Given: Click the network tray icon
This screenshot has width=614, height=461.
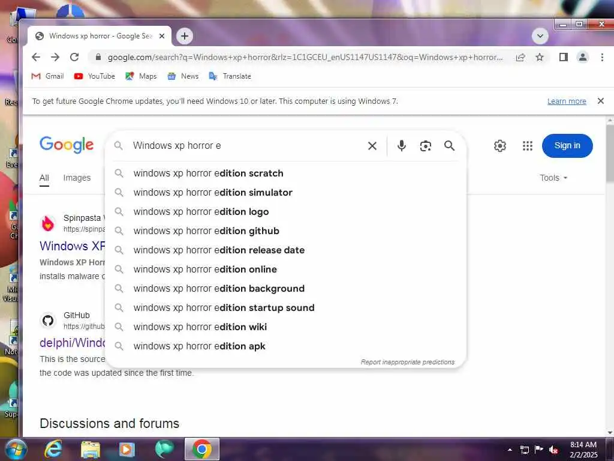Looking at the screenshot, I should [x=524, y=450].
